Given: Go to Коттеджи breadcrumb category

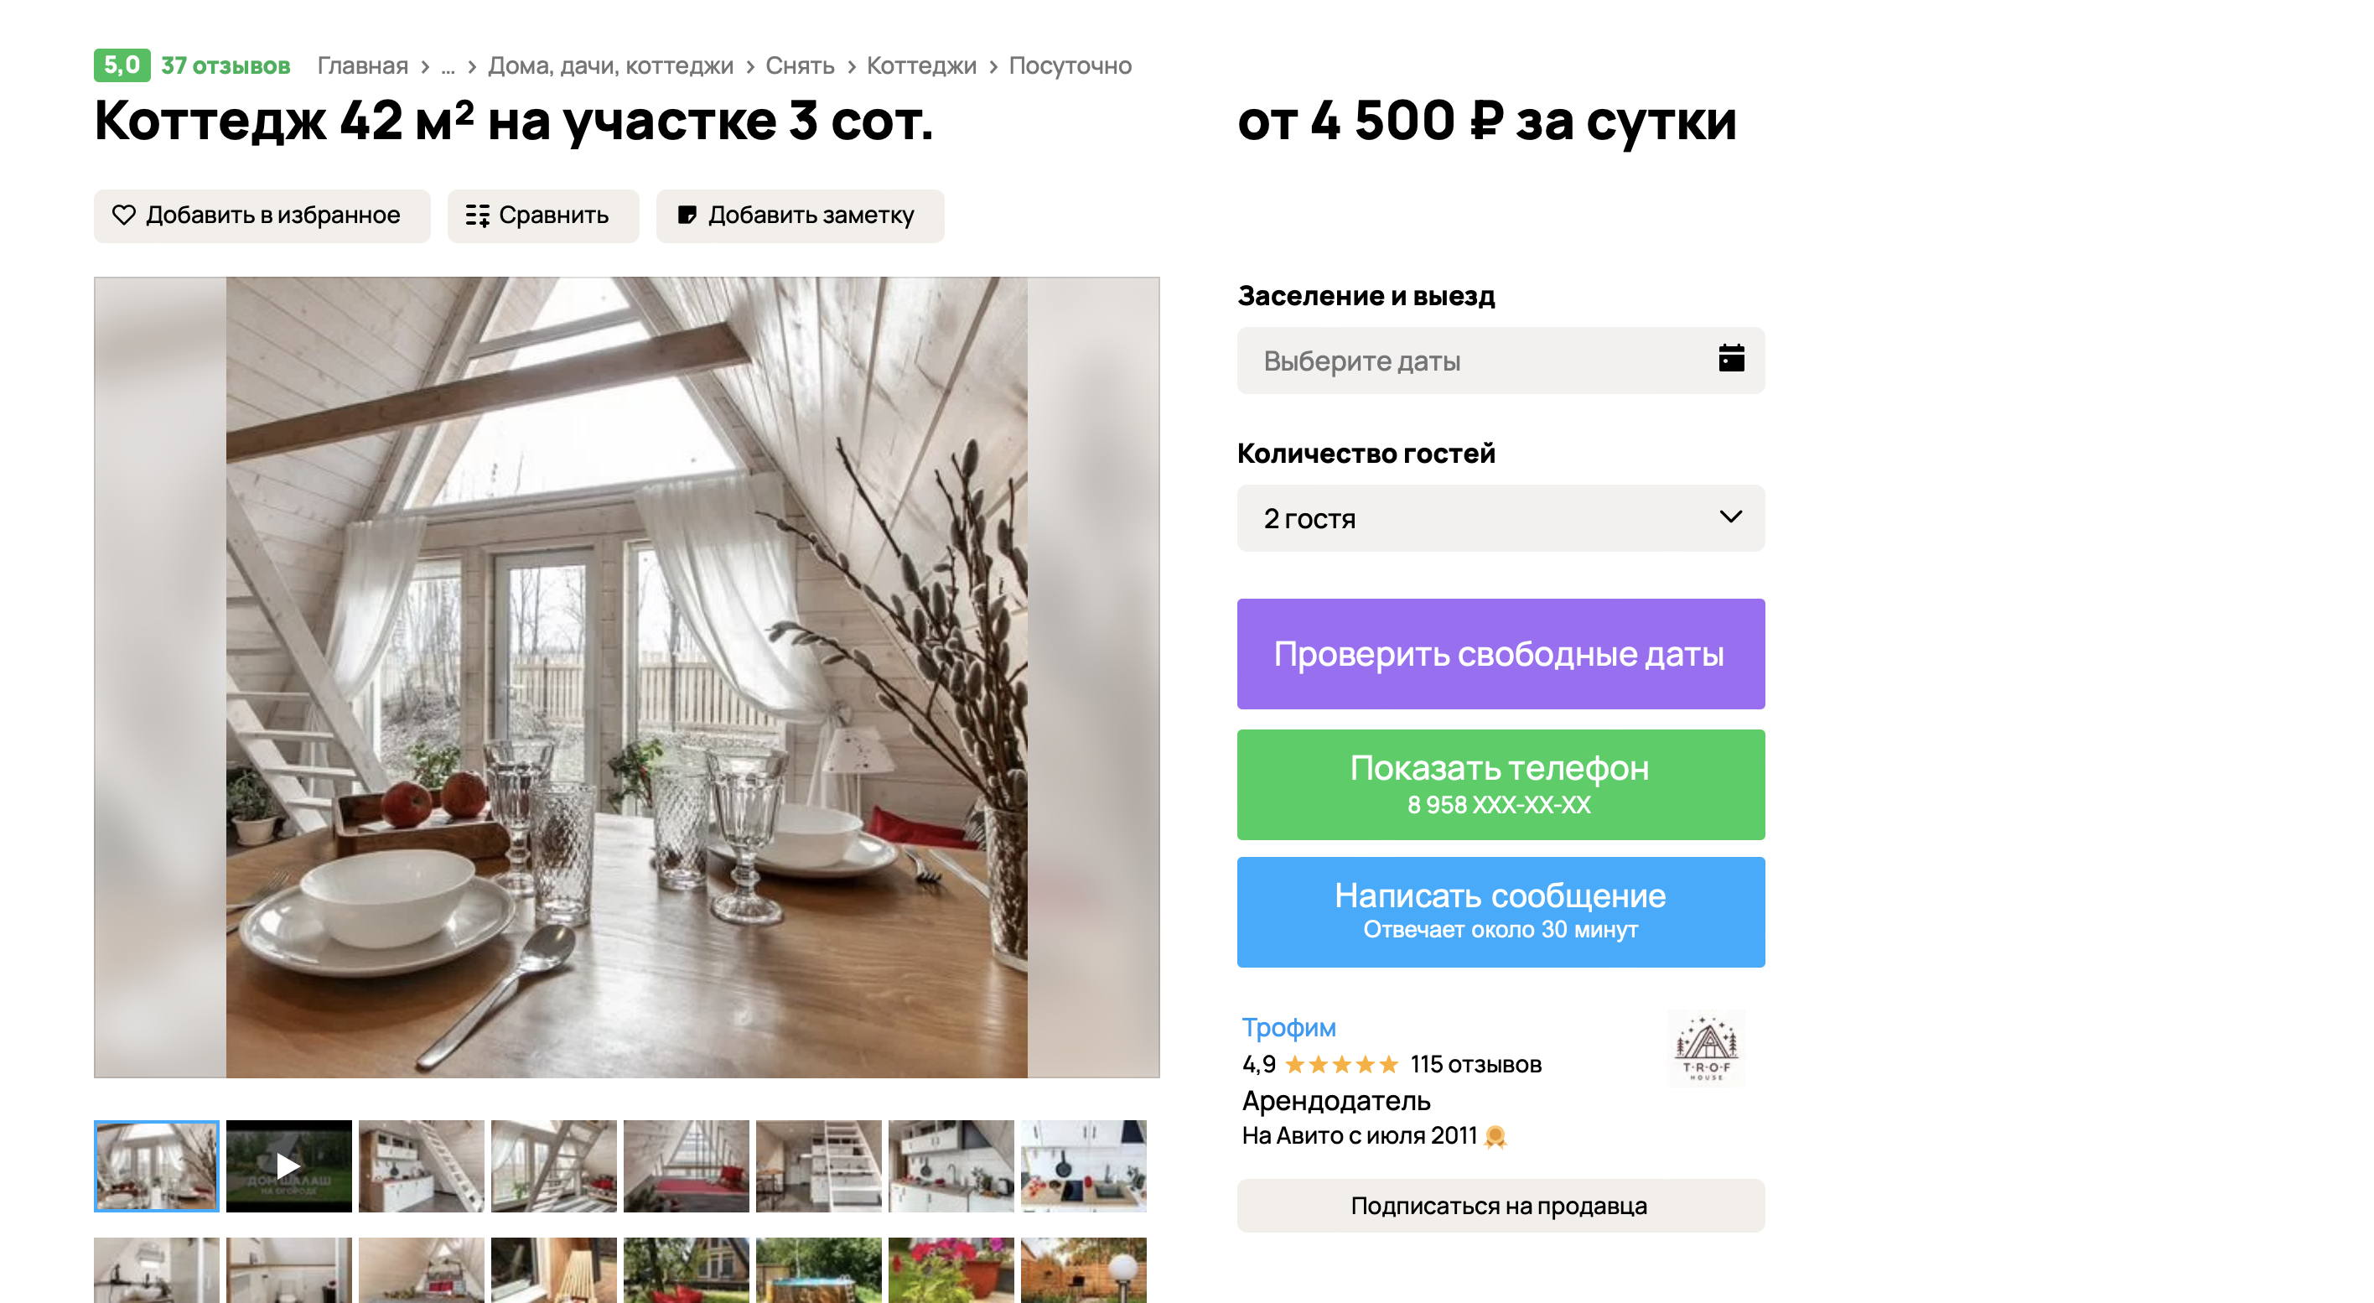Looking at the screenshot, I should tap(920, 66).
